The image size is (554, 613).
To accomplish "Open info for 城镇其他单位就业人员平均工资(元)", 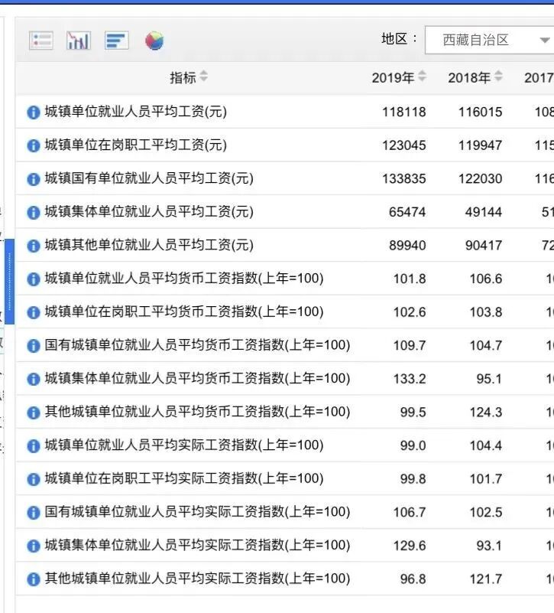I will pyautogui.click(x=34, y=246).
